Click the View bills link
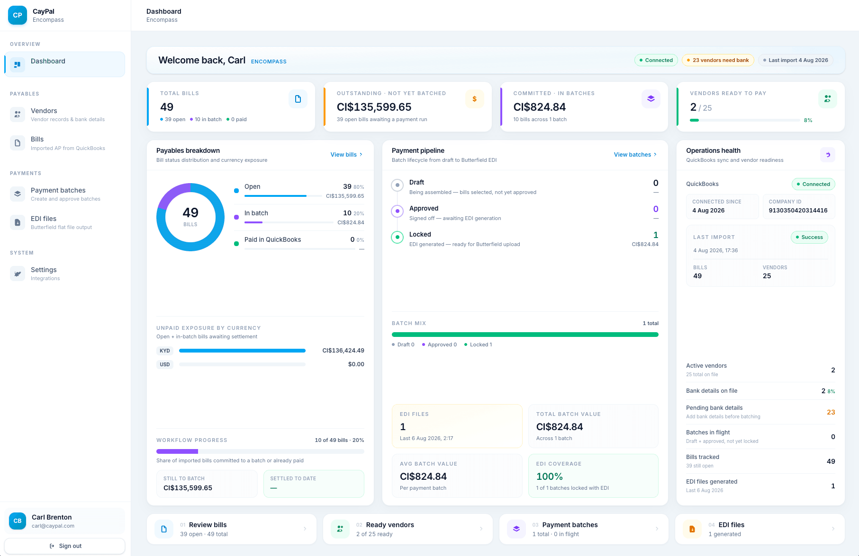Image resolution: width=859 pixels, height=556 pixels. point(346,155)
